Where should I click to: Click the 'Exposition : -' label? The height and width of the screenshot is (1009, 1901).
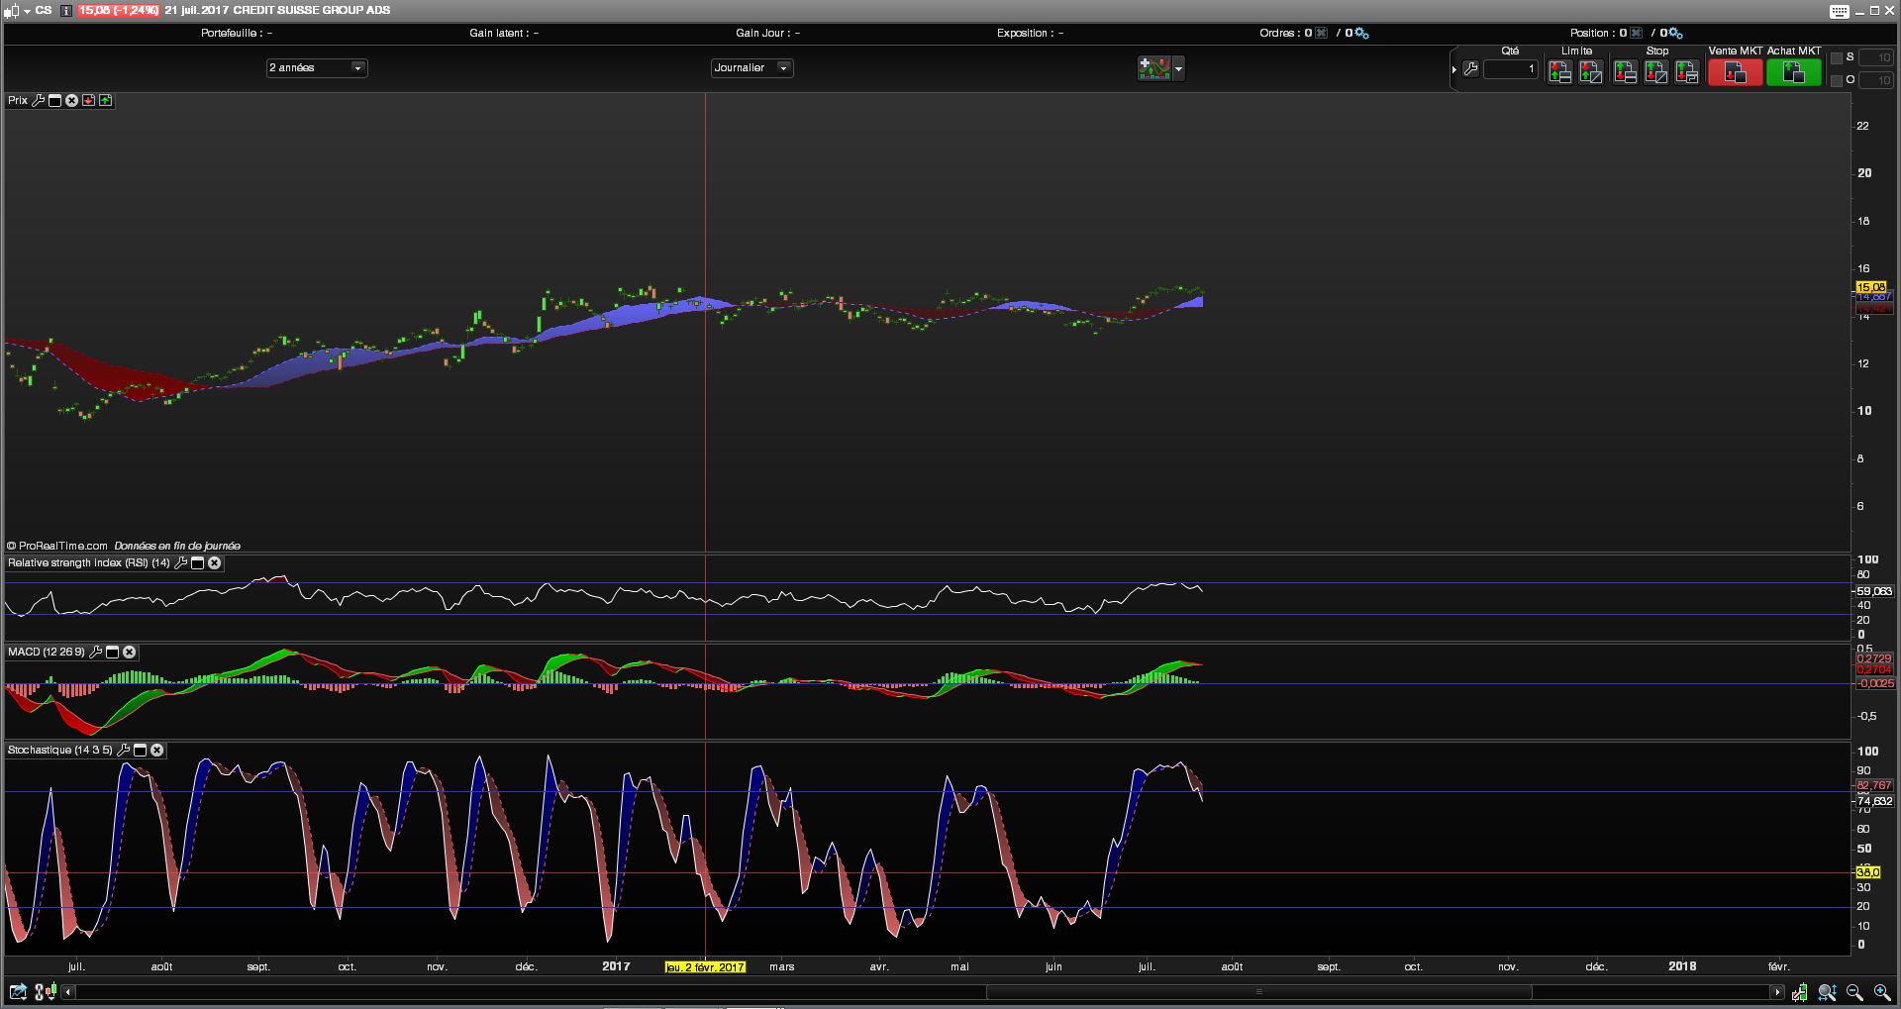pos(1030,33)
